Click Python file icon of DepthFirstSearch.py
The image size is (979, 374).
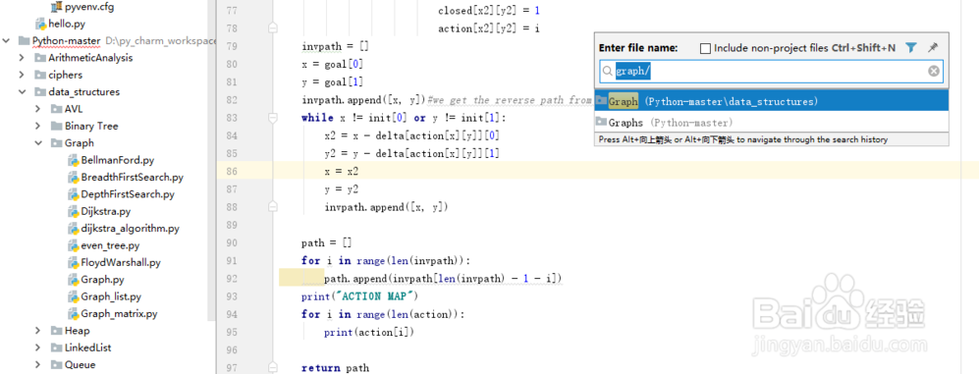coord(73,194)
